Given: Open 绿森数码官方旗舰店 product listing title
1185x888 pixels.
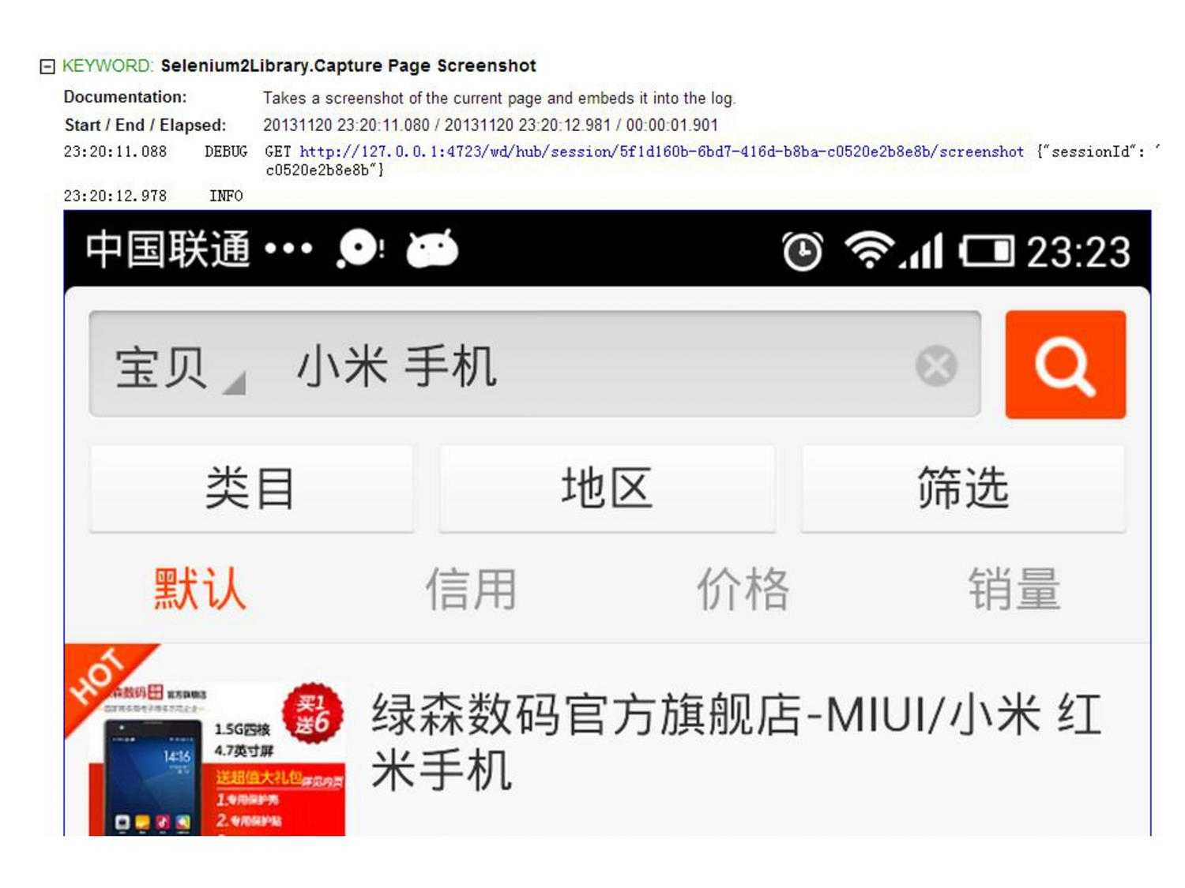Looking at the screenshot, I should coord(736,742).
